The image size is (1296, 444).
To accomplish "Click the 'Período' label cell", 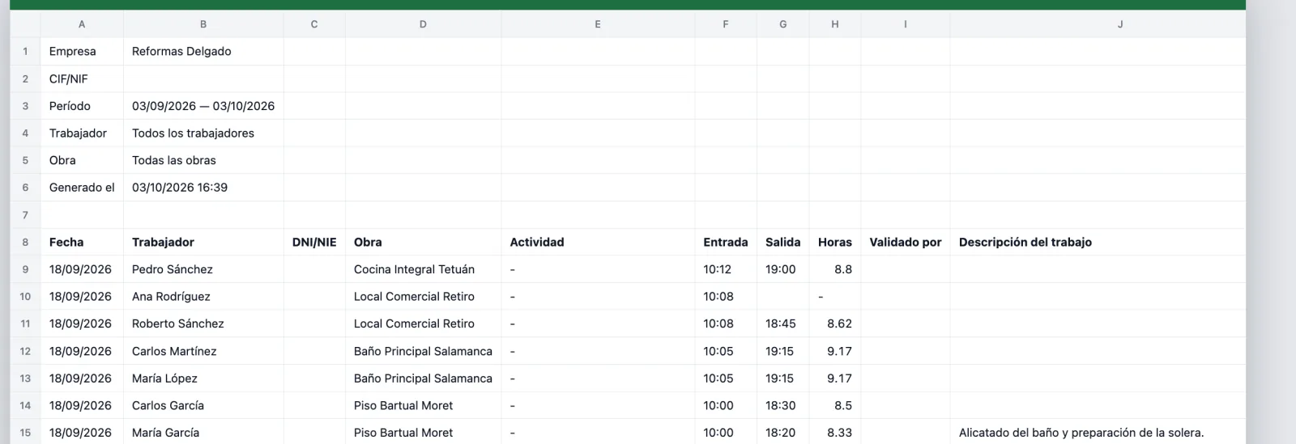I will point(82,106).
